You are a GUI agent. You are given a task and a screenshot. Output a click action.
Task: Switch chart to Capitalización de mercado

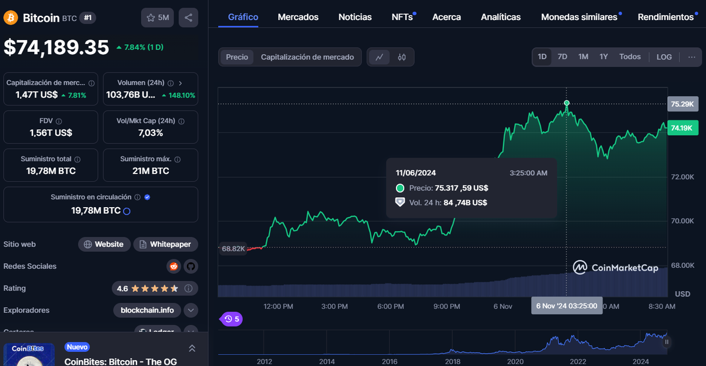(x=307, y=56)
